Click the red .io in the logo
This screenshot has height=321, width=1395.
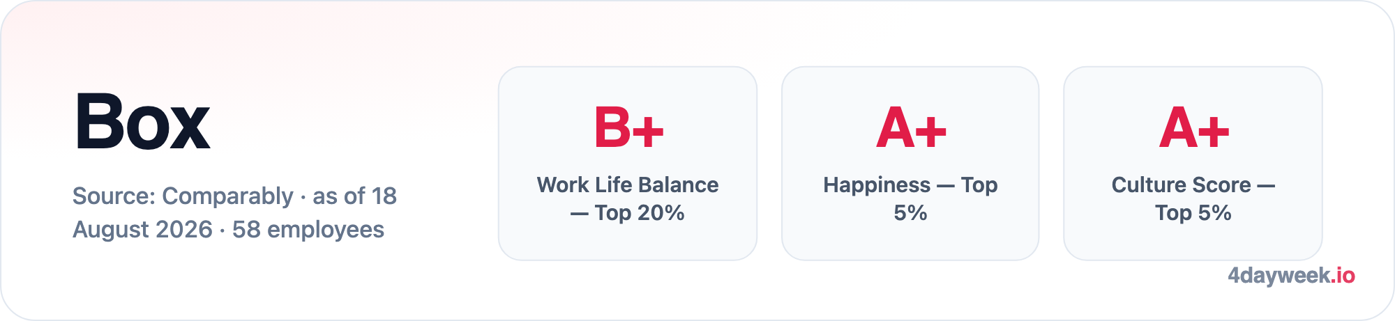click(x=1343, y=276)
